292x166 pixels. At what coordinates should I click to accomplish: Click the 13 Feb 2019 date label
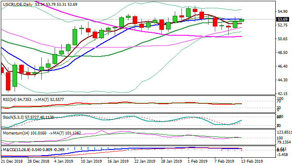click(253, 161)
